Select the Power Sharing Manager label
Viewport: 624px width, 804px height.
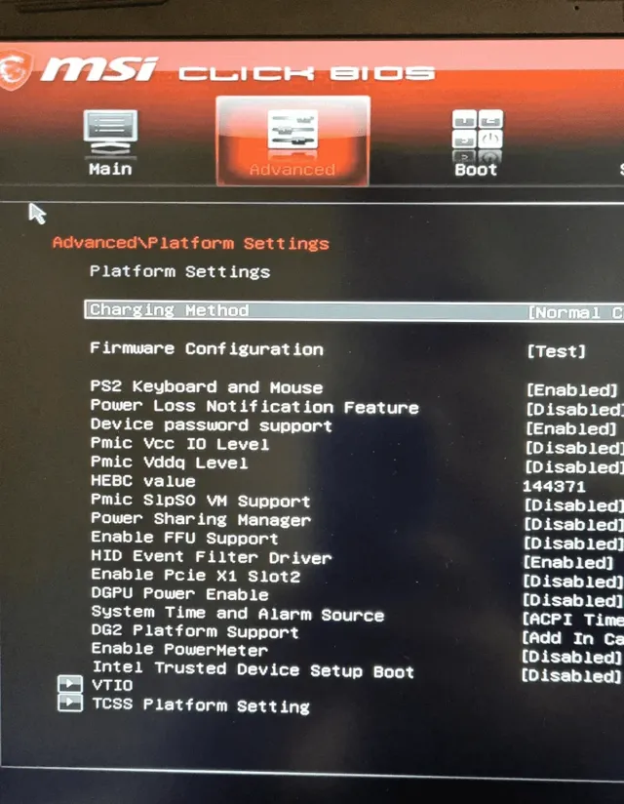point(201,519)
